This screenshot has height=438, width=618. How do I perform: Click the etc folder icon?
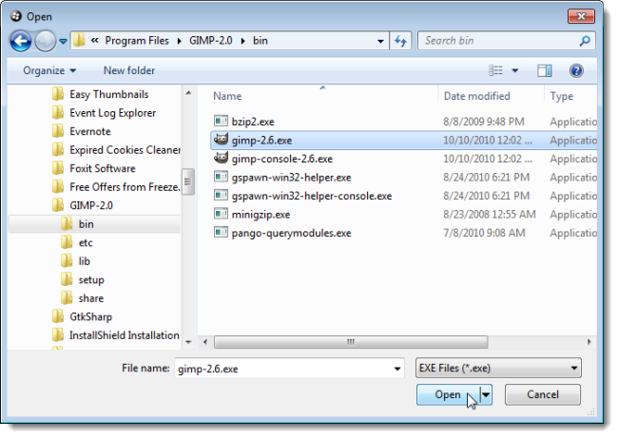(67, 242)
